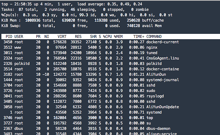Click the %CPU column header
This screenshot has height=135, width=220.
pos(107,37)
